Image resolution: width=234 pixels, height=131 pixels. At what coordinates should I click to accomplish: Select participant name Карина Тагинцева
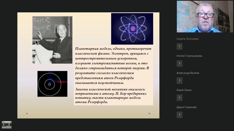point(188,39)
